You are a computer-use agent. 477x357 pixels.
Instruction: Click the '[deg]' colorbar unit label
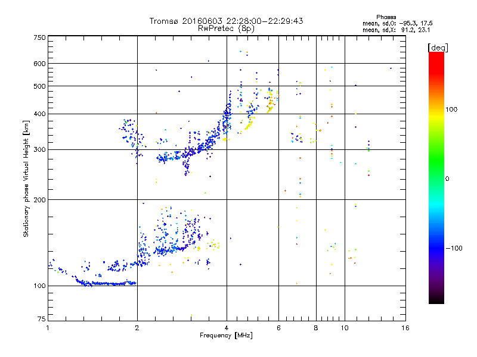(438, 48)
